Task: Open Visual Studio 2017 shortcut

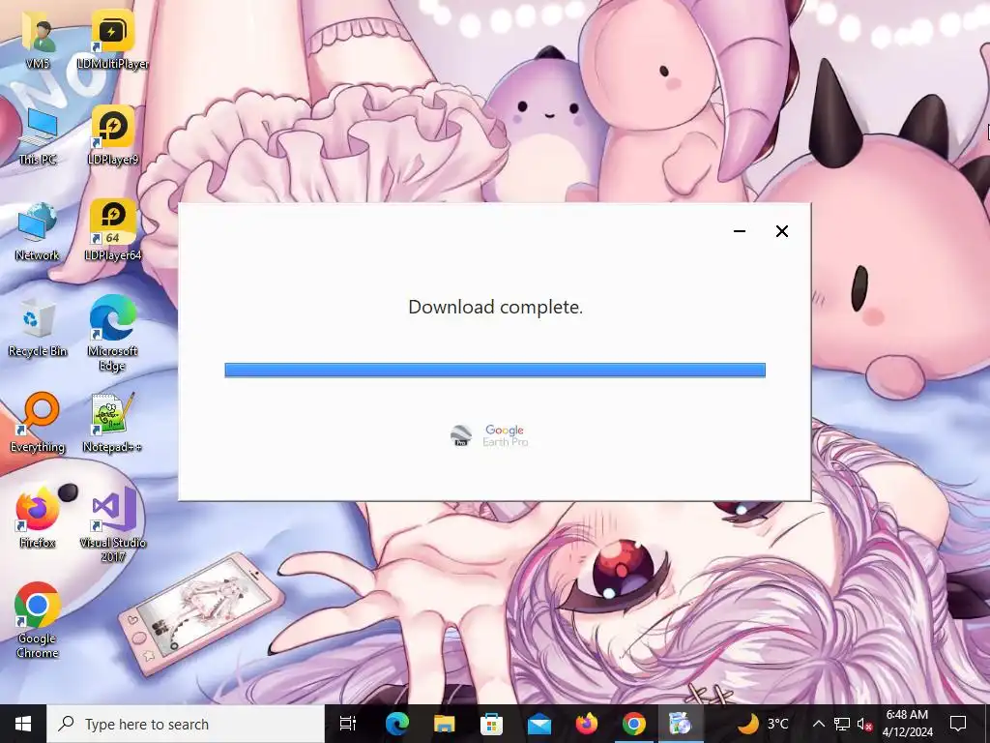Action: (112, 524)
